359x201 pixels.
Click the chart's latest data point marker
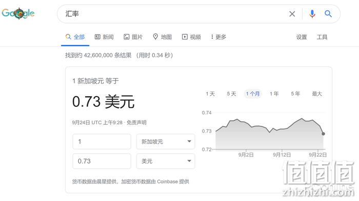[x=323, y=133]
